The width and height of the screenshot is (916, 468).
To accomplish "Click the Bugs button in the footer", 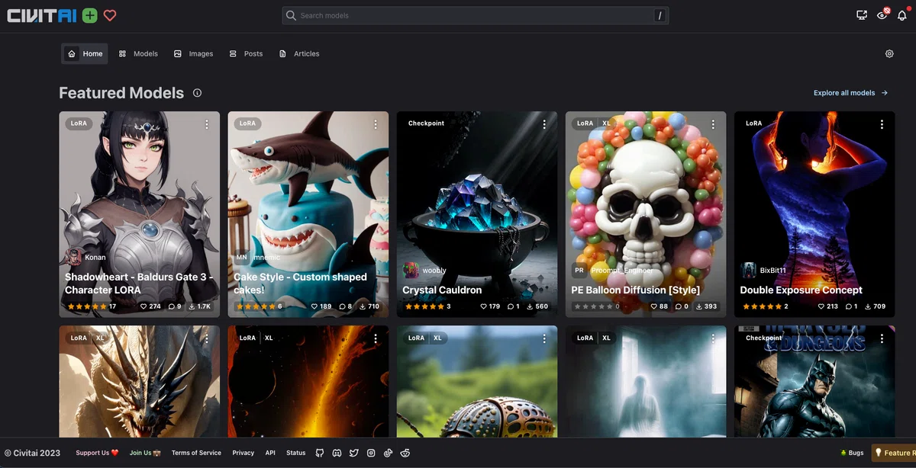I will coord(851,453).
